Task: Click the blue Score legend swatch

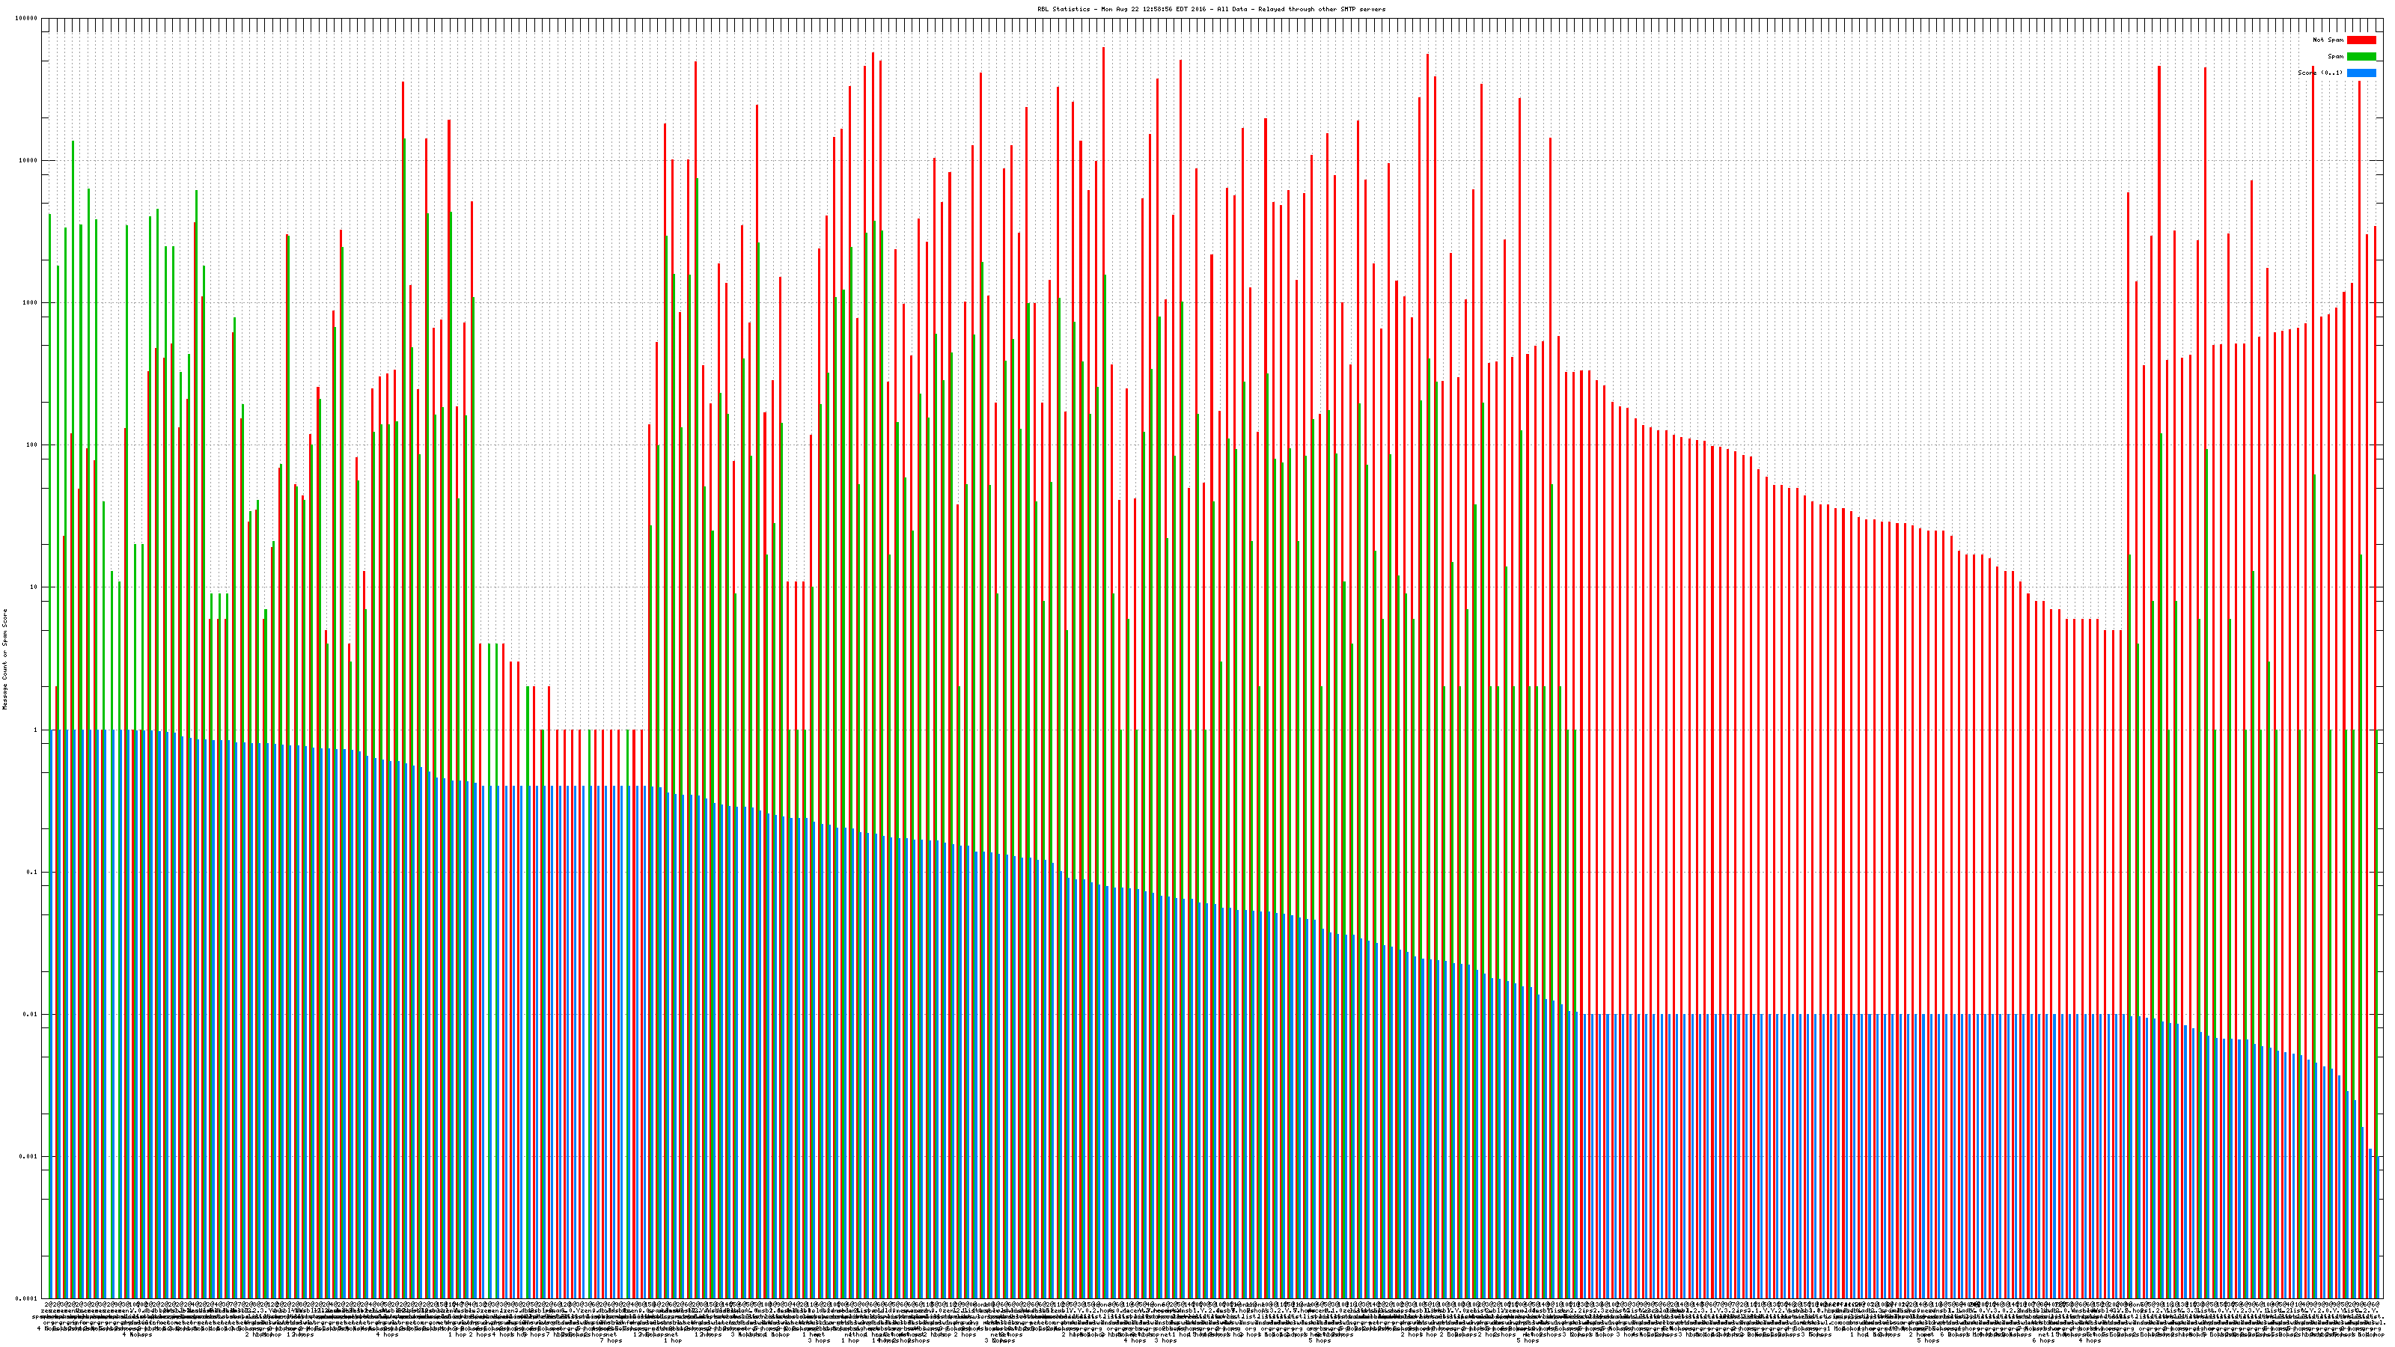Action: [x=2361, y=73]
